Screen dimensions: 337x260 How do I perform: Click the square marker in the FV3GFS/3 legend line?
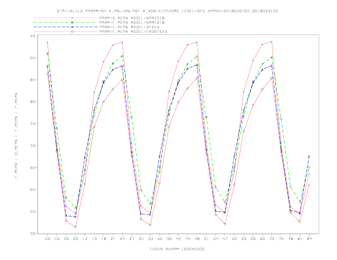(72, 31)
